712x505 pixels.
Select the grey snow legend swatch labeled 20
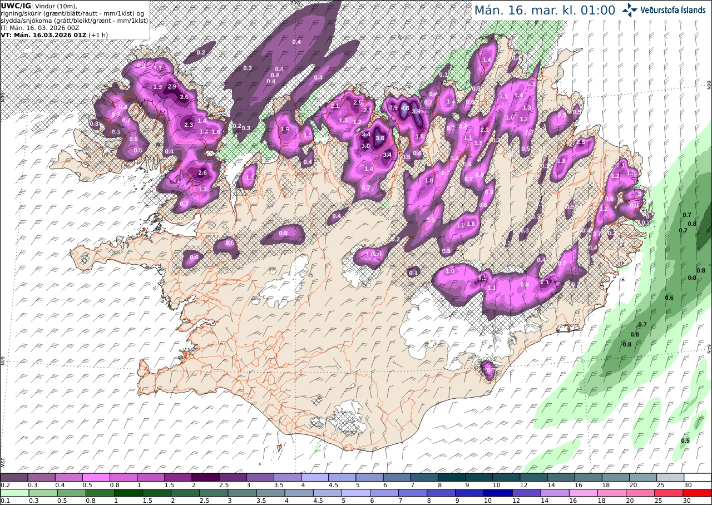point(643,477)
